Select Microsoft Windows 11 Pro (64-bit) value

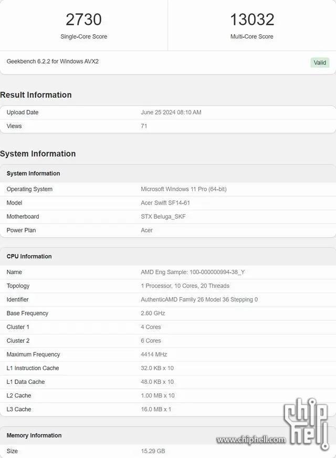(184, 189)
